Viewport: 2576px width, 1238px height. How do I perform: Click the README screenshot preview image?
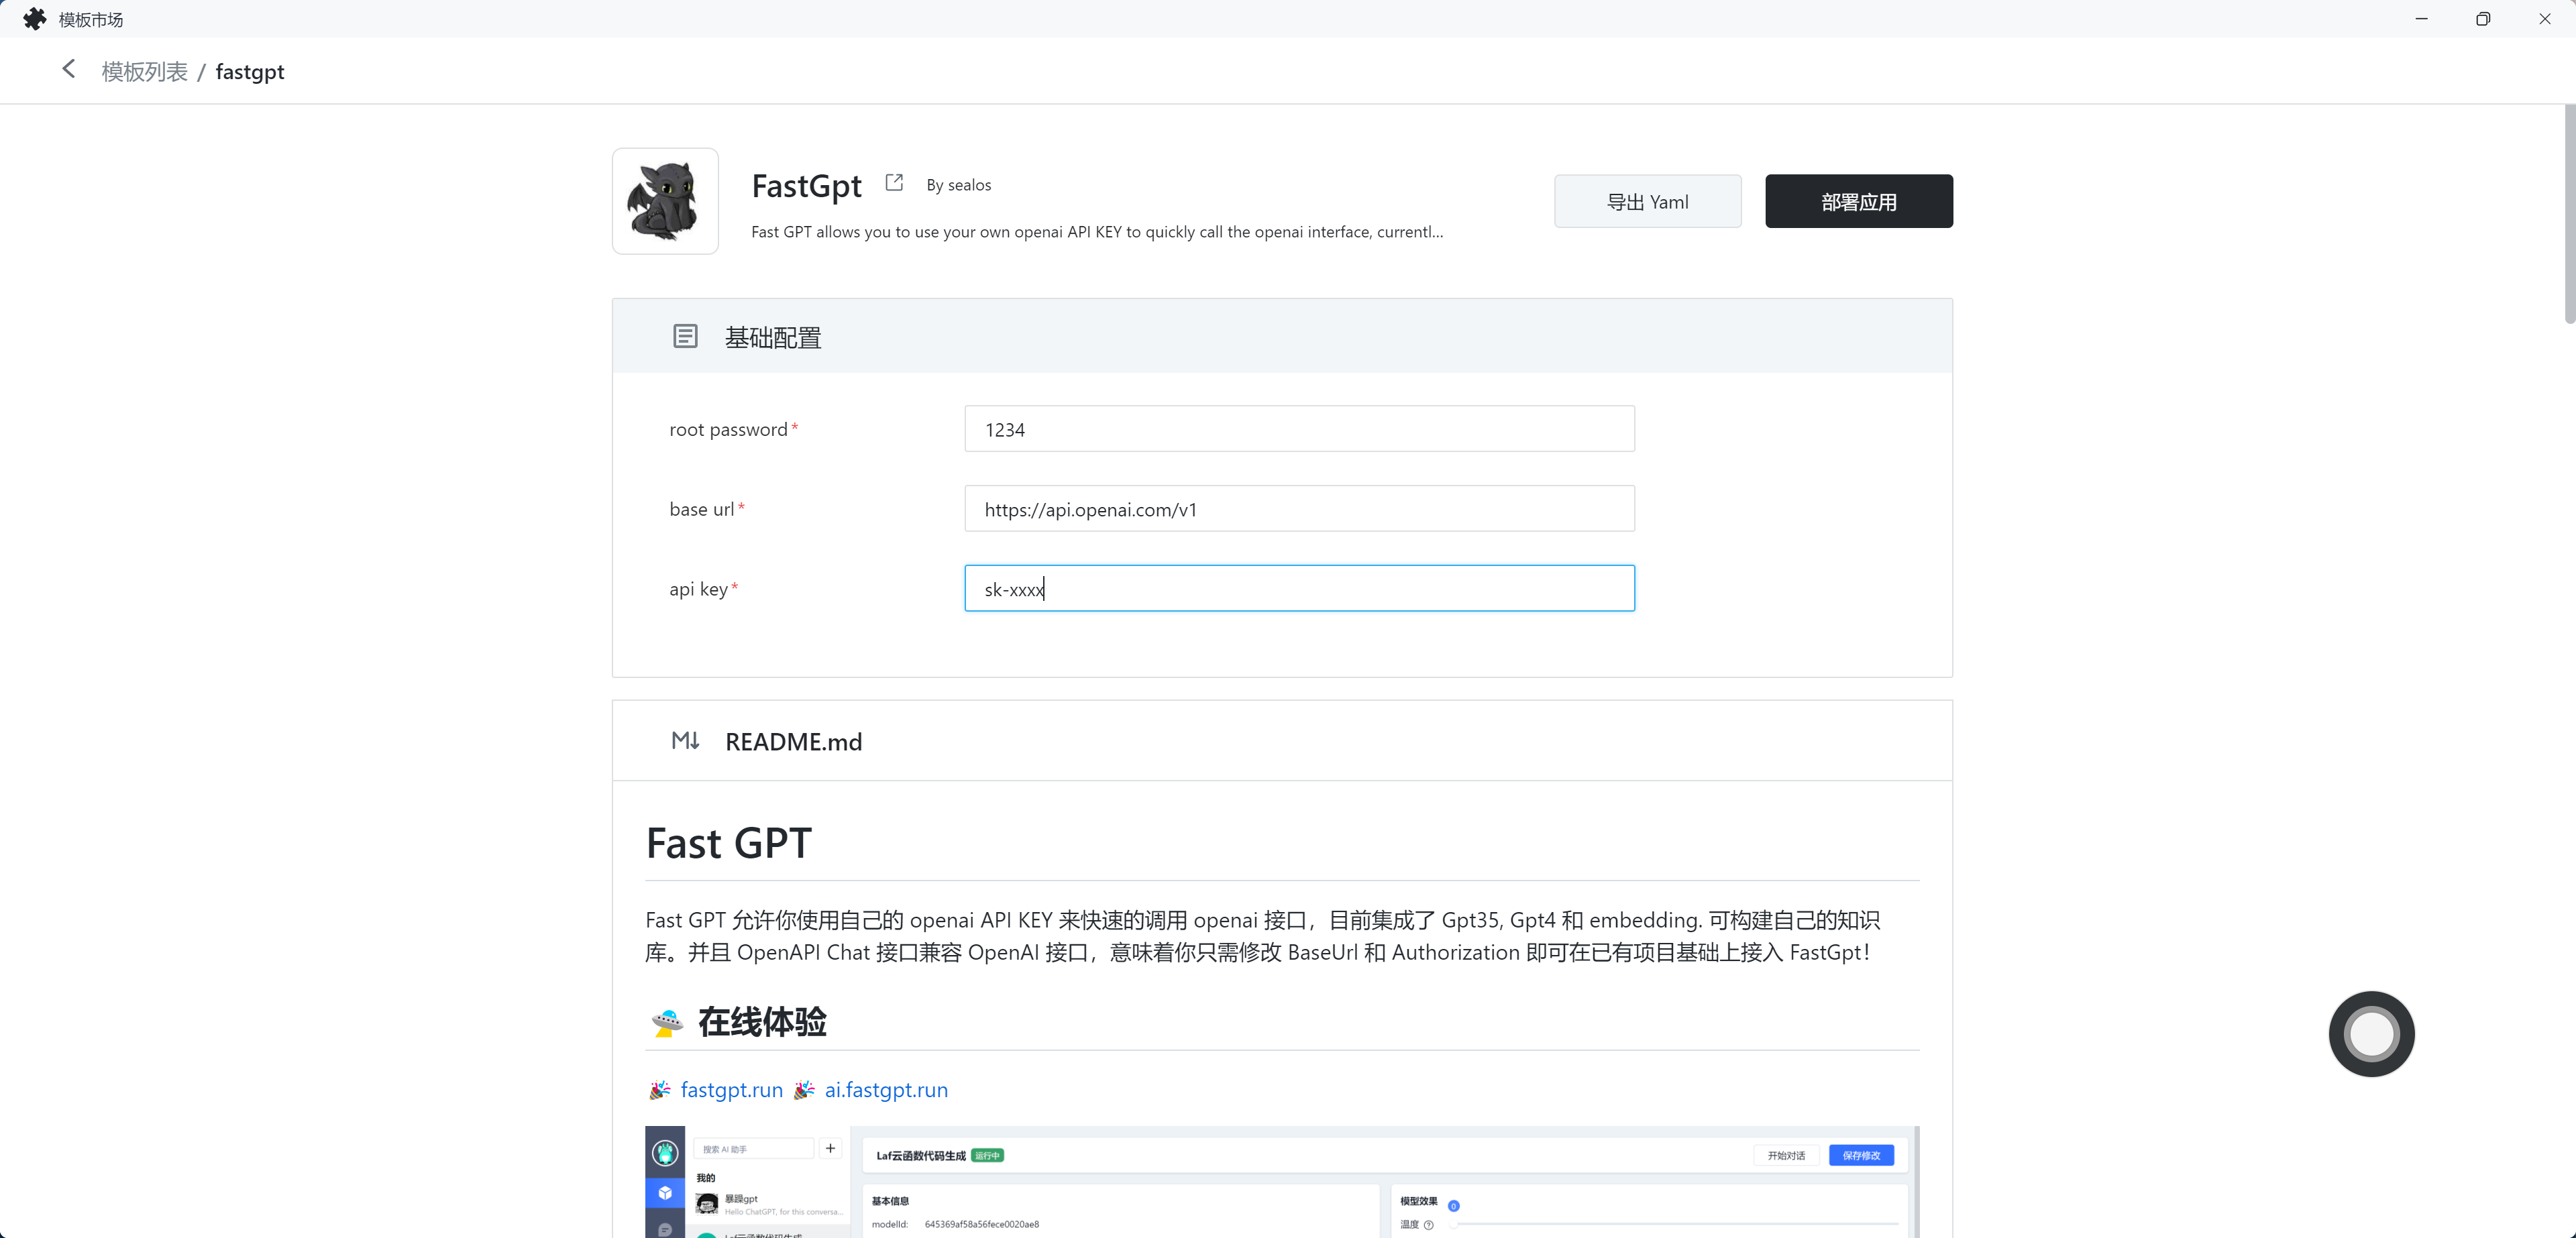[1281, 1182]
